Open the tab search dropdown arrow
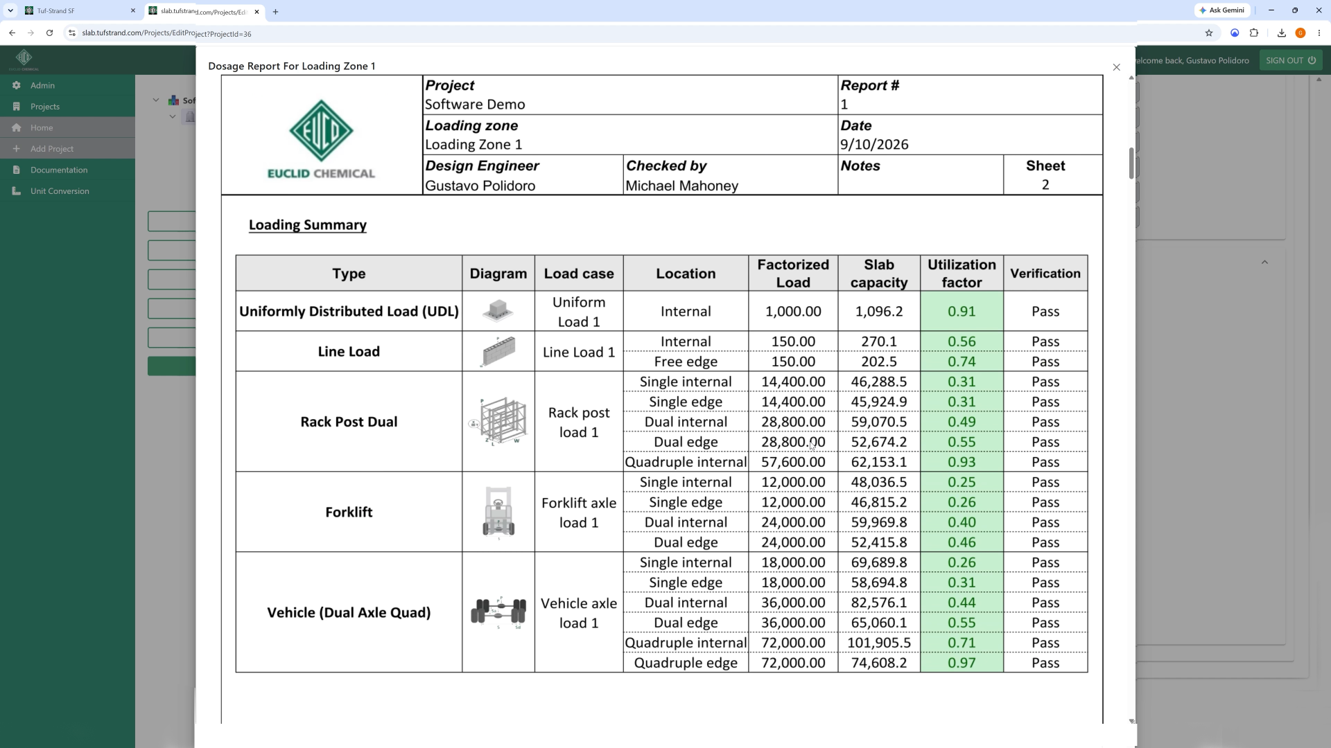The width and height of the screenshot is (1331, 748). (x=10, y=11)
